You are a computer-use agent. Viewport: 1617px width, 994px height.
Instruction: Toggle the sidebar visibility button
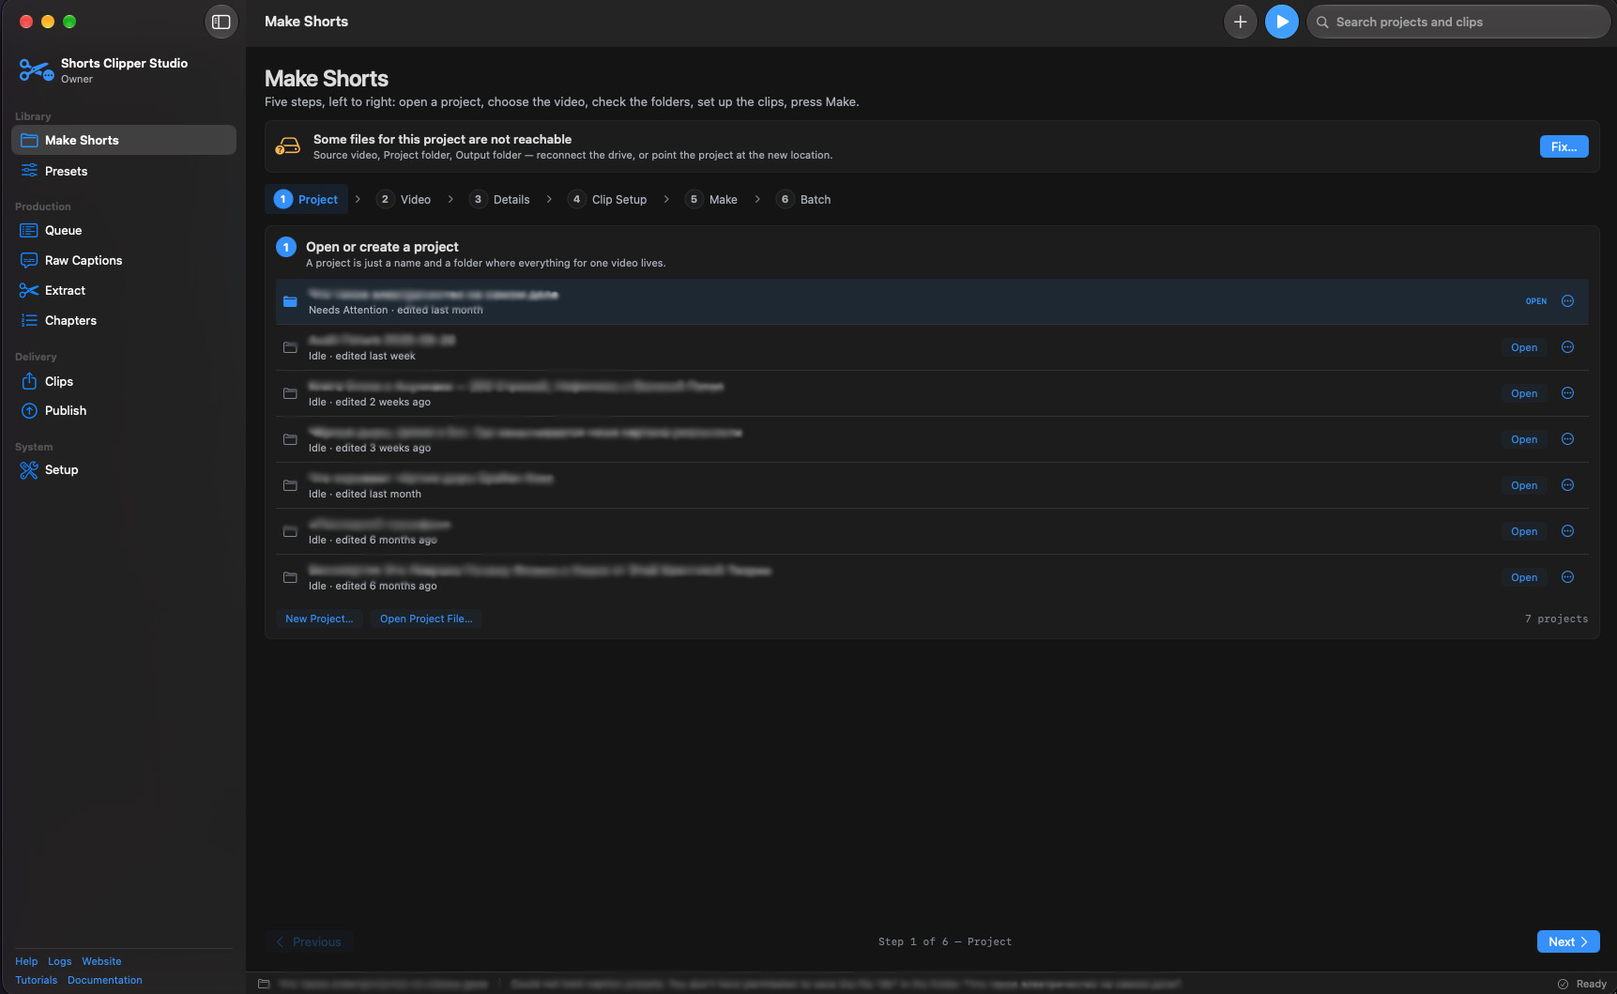pyautogui.click(x=221, y=22)
